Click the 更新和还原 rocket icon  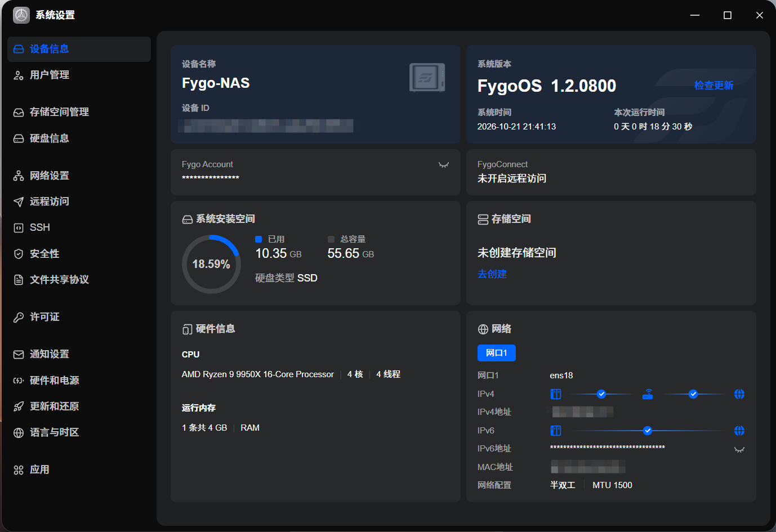pos(19,406)
